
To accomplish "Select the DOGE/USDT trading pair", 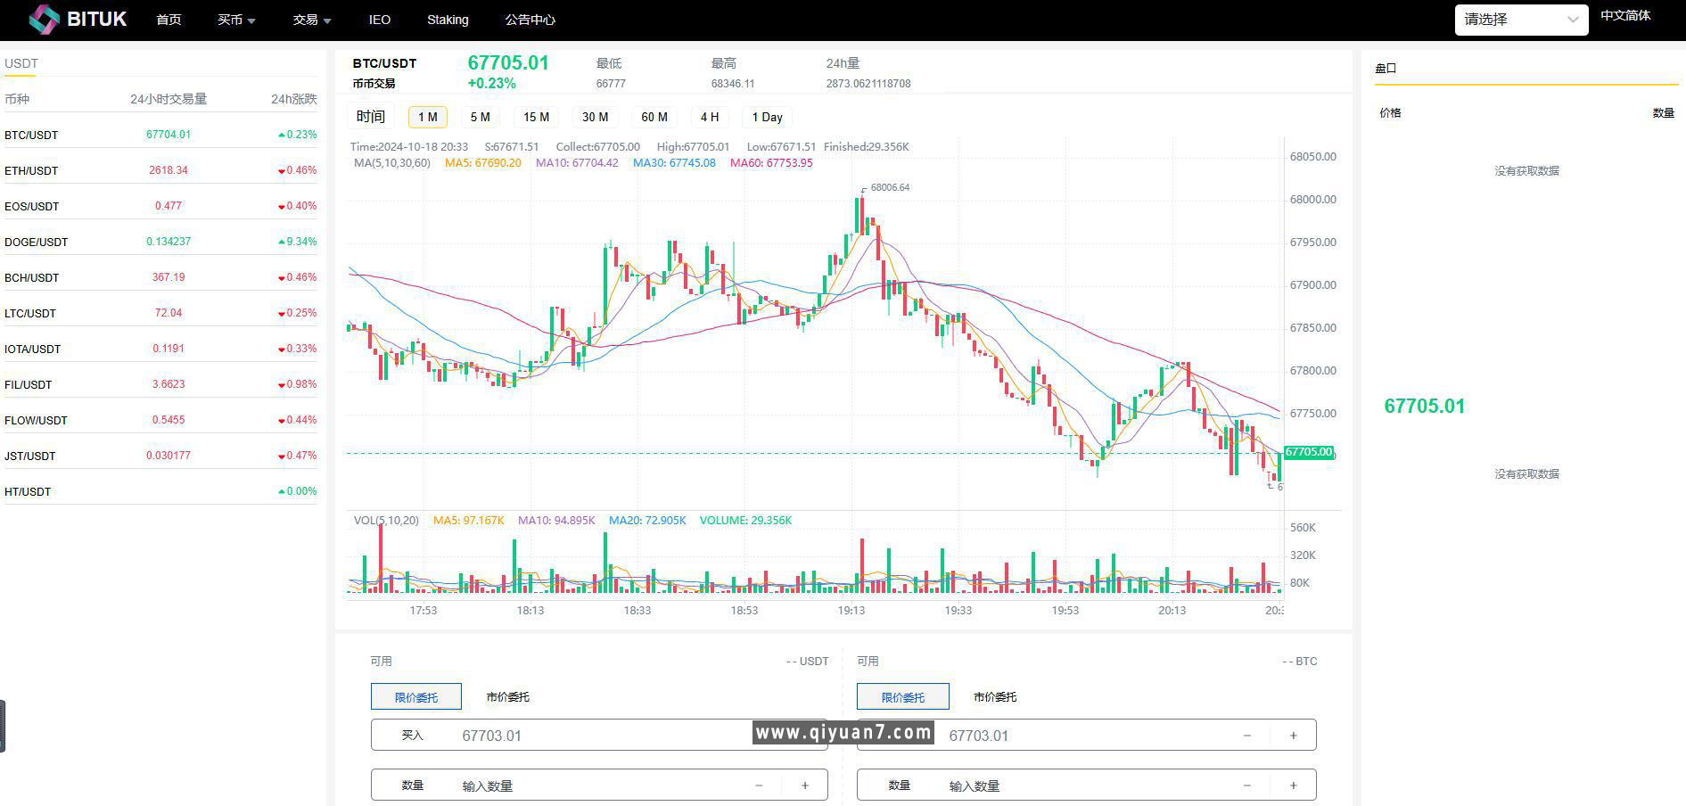I will (37, 242).
